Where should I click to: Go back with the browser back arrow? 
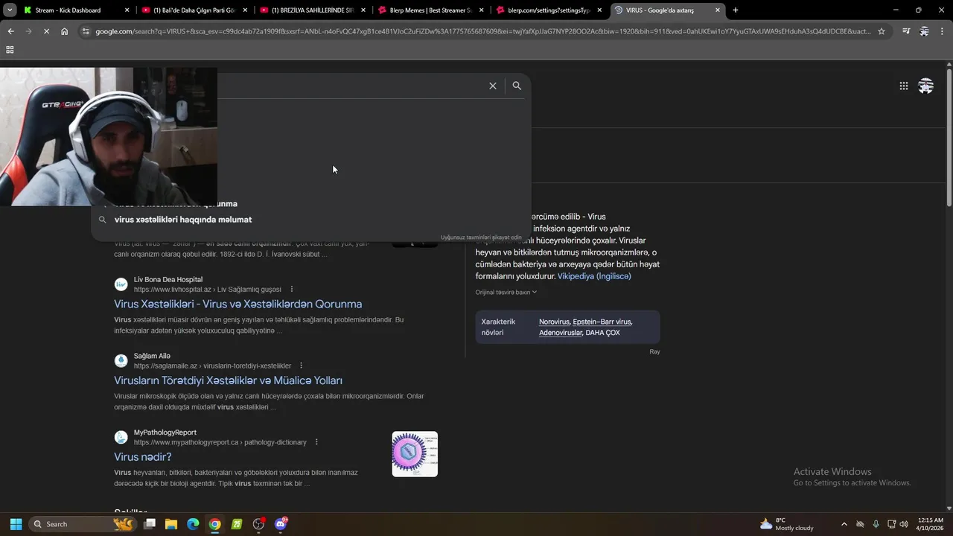pos(10,31)
